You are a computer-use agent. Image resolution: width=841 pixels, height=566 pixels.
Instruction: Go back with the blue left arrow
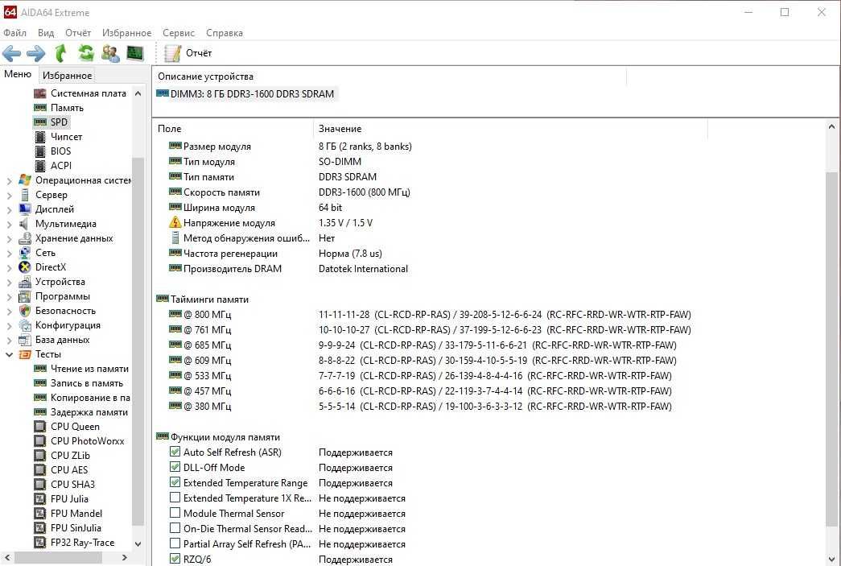12,53
